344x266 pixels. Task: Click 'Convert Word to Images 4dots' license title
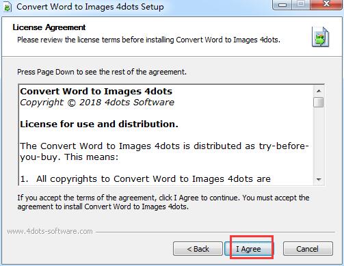point(96,92)
